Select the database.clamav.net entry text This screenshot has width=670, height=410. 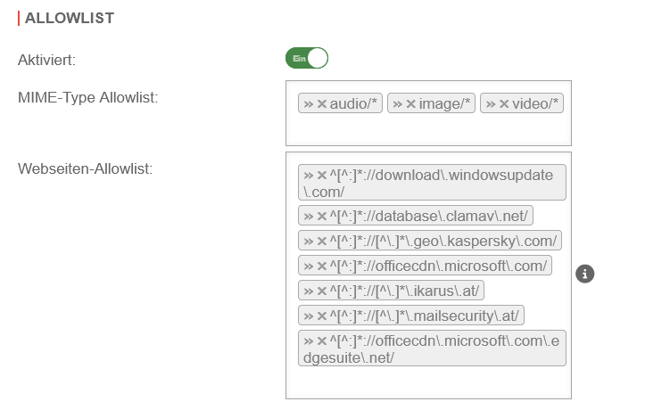pos(430,215)
